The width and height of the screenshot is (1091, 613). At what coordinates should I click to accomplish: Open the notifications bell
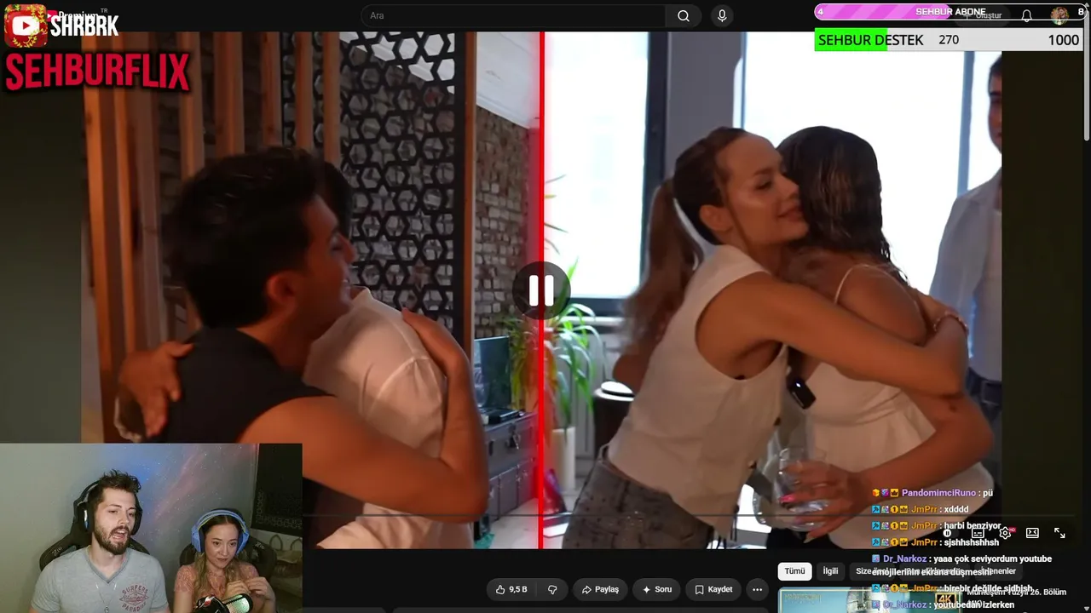coord(1026,15)
